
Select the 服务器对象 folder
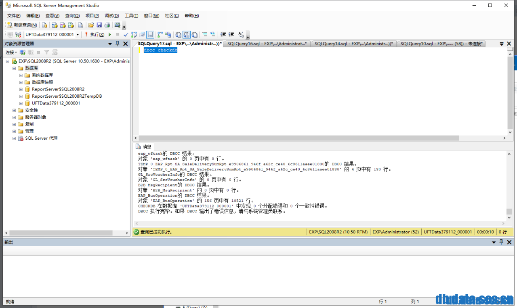coord(36,117)
